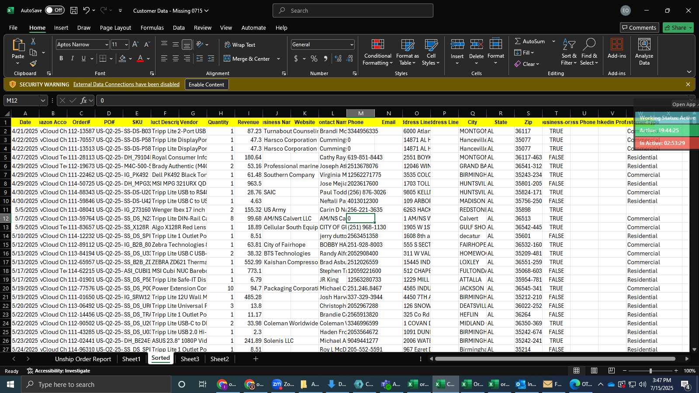Click the Paste clipboard icon
Image resolution: width=699 pixels, height=393 pixels.
(x=18, y=45)
